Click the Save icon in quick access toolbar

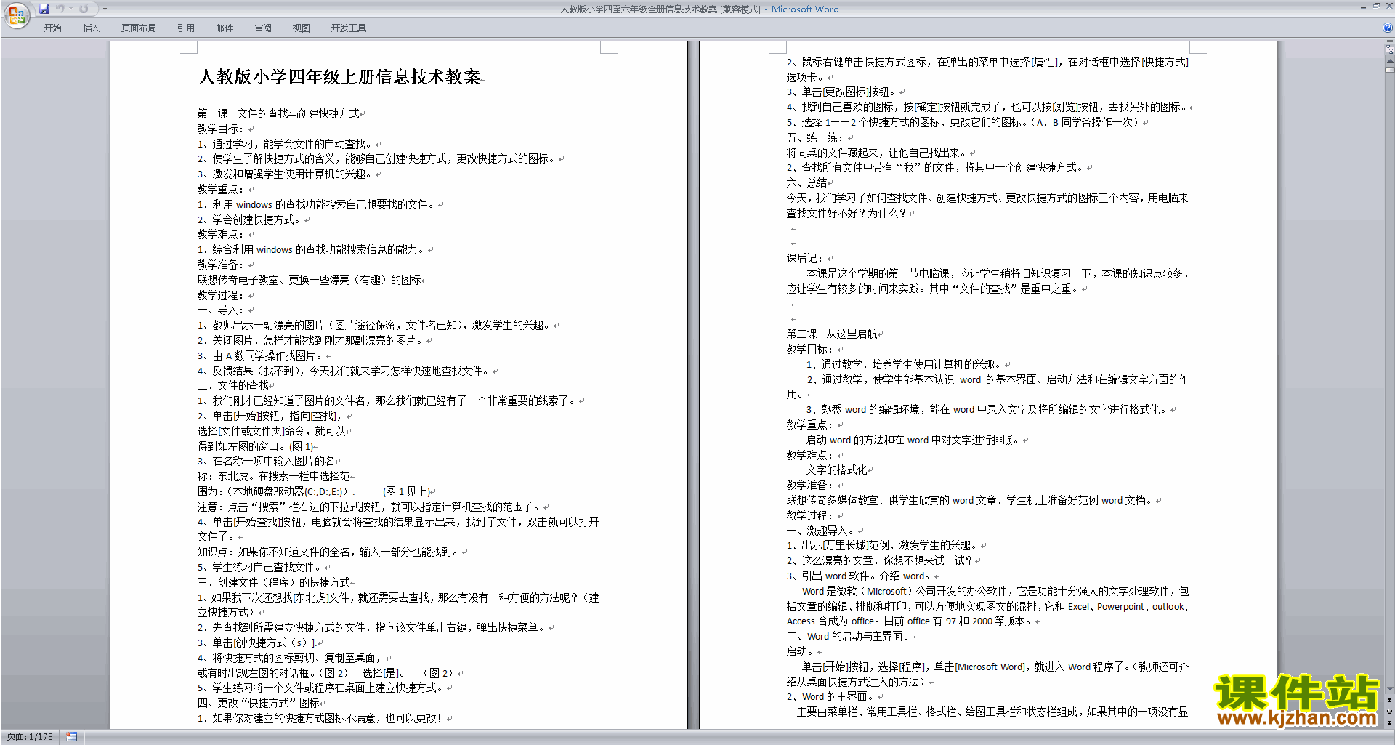coord(44,9)
